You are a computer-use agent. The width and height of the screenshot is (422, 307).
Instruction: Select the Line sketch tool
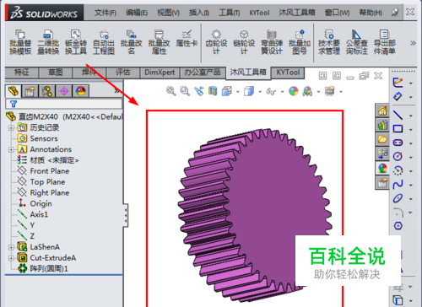pyautogui.click(x=398, y=115)
